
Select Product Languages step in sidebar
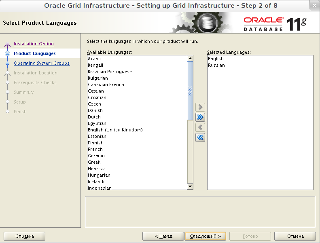pos(34,53)
